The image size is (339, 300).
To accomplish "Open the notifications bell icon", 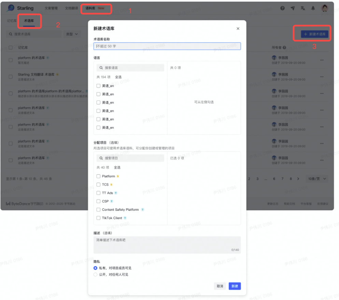I will pyautogui.click(x=313, y=8).
